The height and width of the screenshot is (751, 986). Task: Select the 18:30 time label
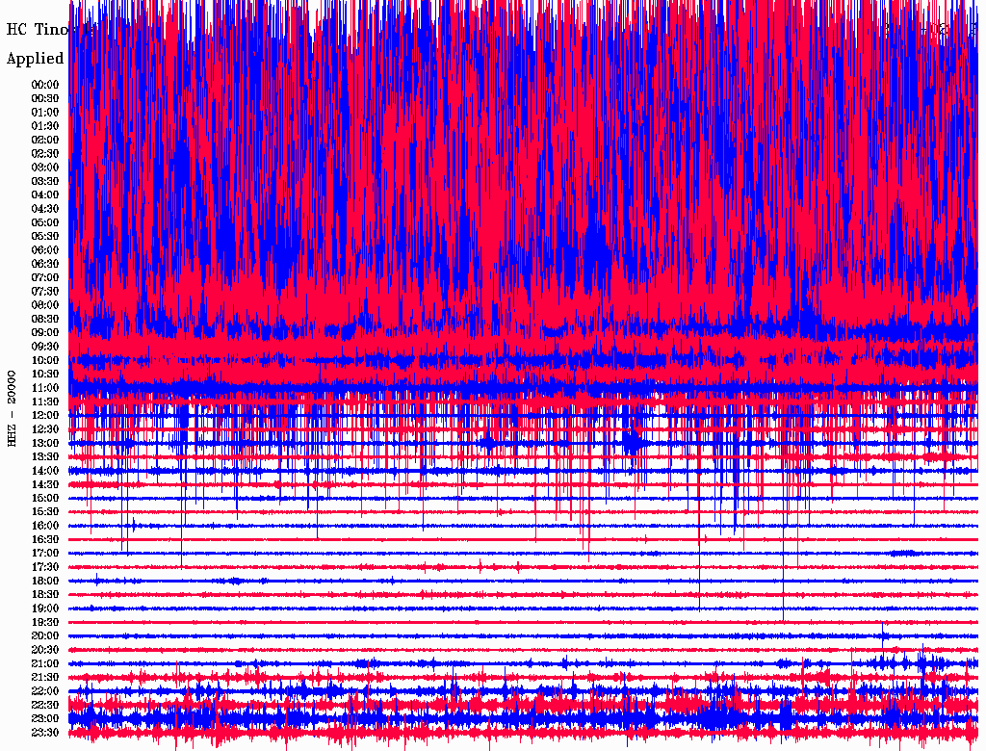tap(45, 594)
